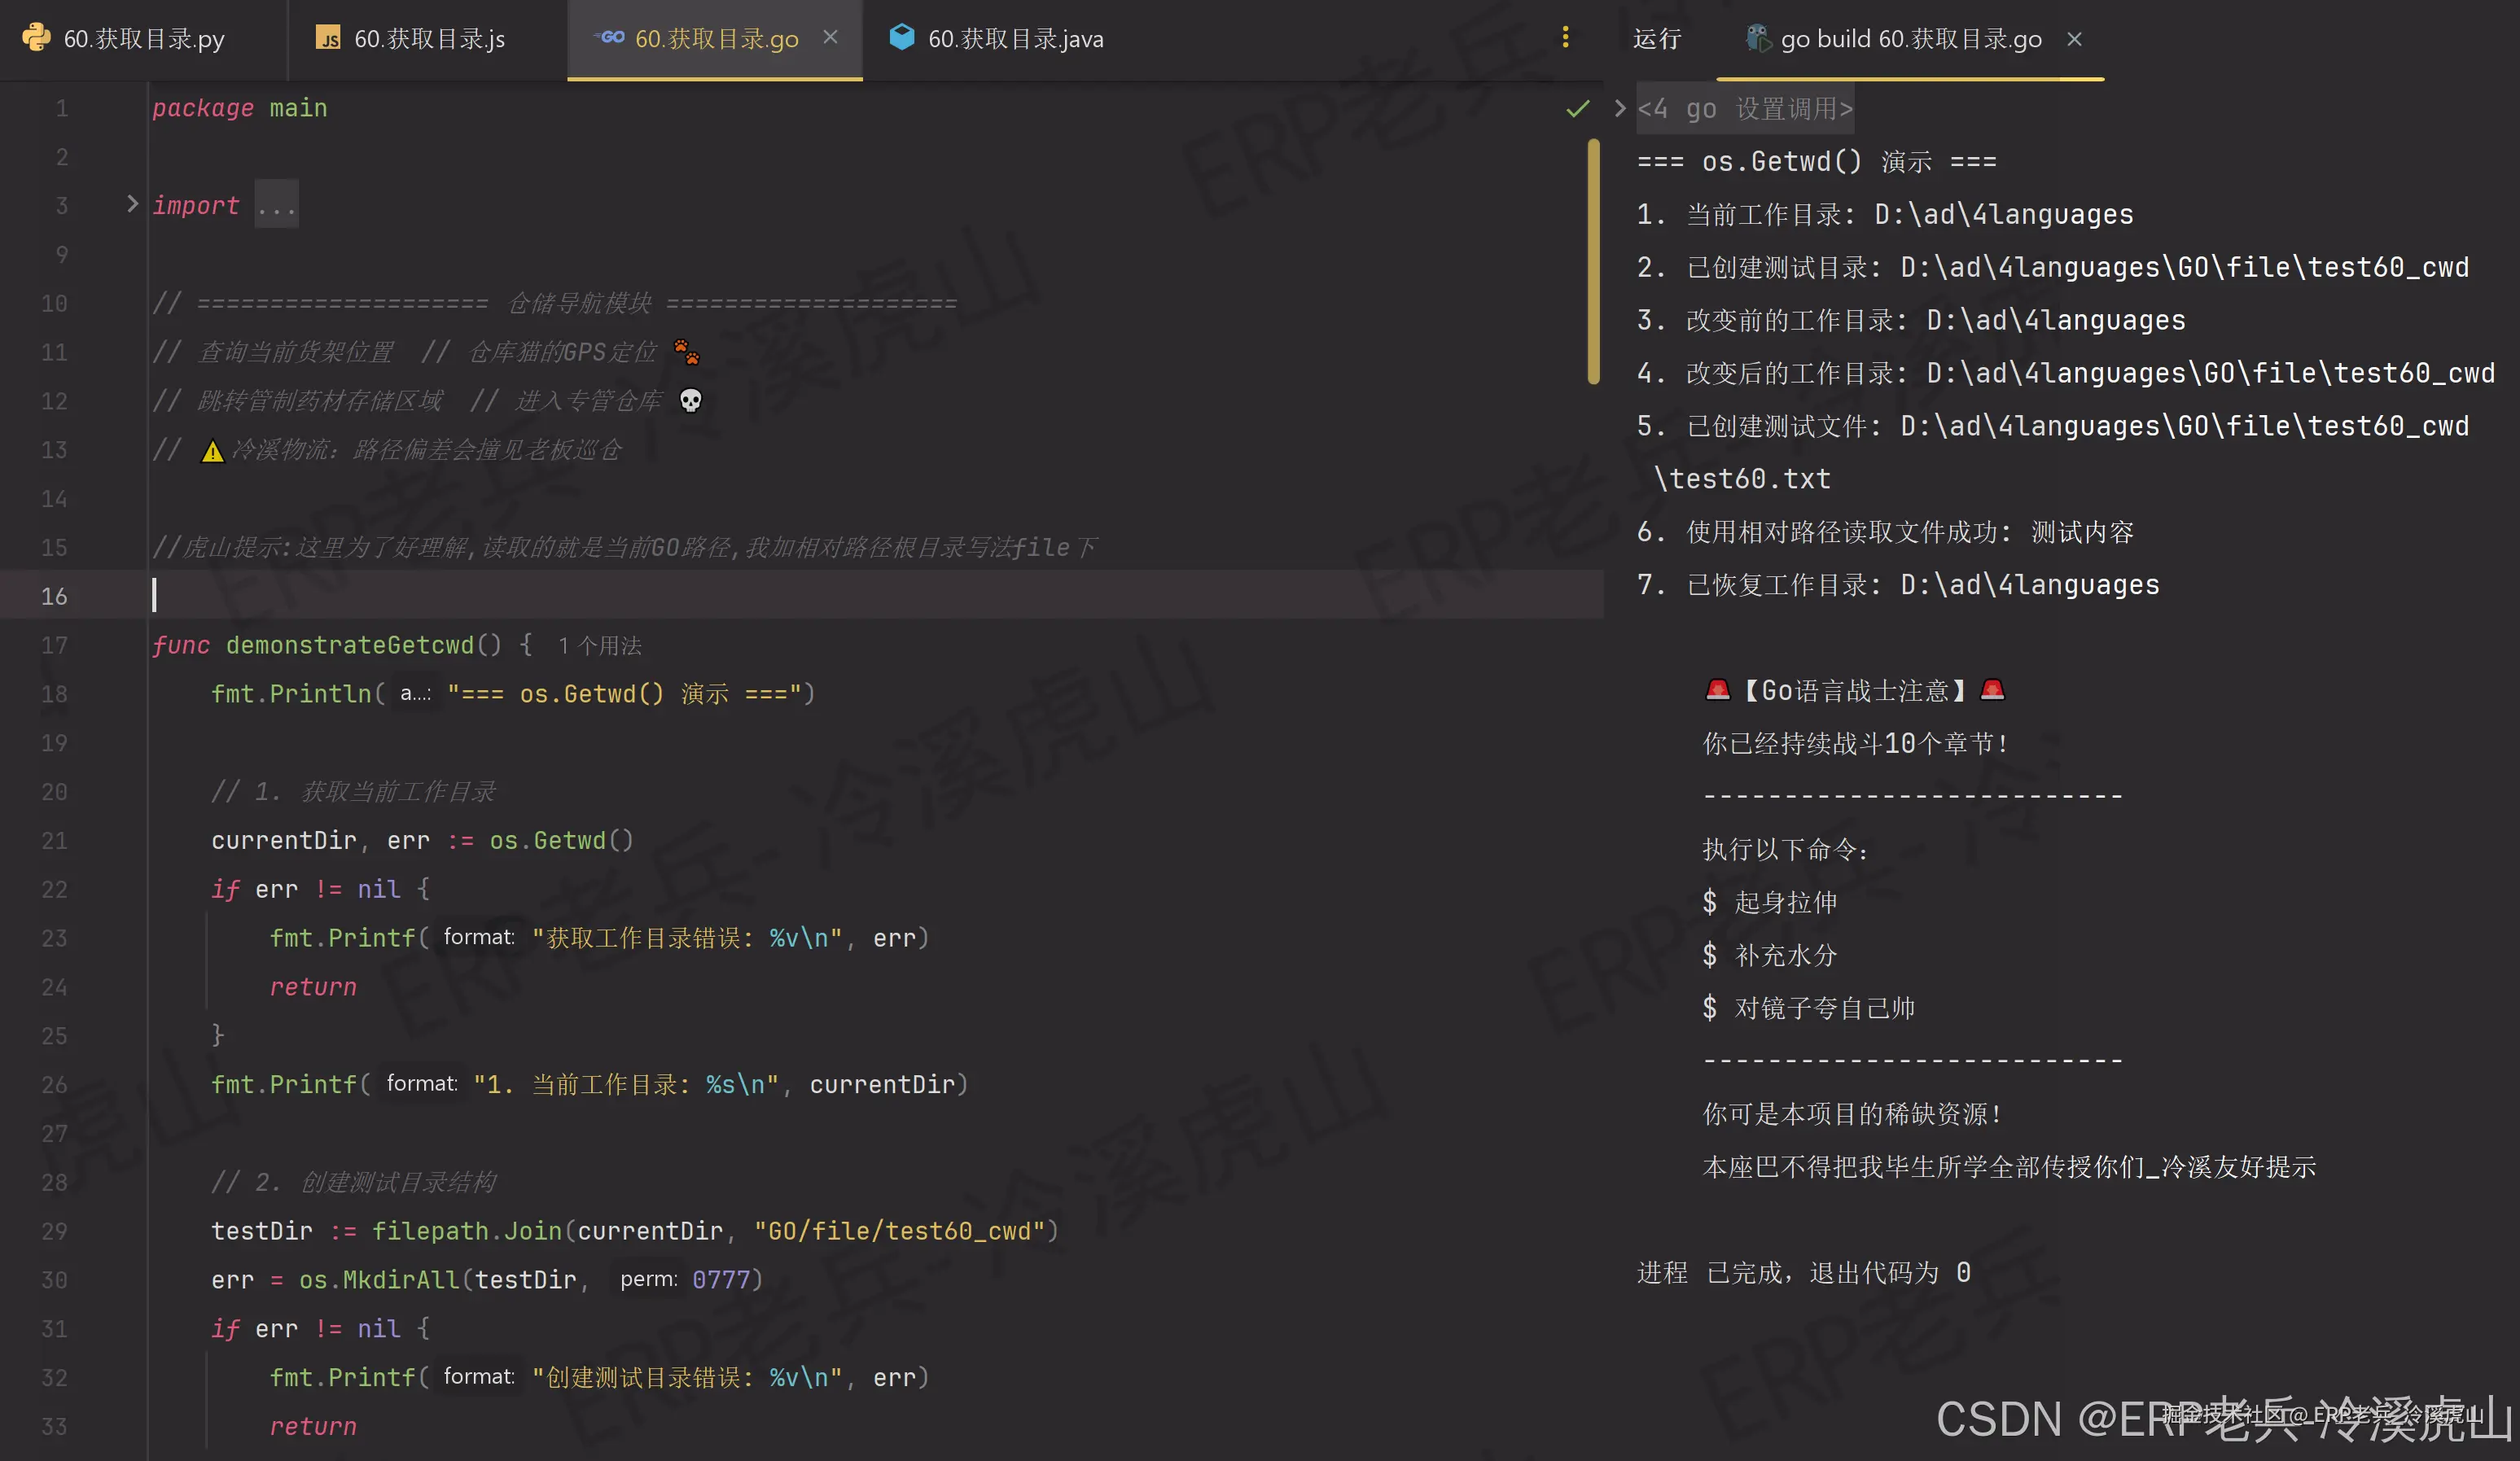
Task: Click the green checkmark inspection indicator
Action: coord(1577,108)
